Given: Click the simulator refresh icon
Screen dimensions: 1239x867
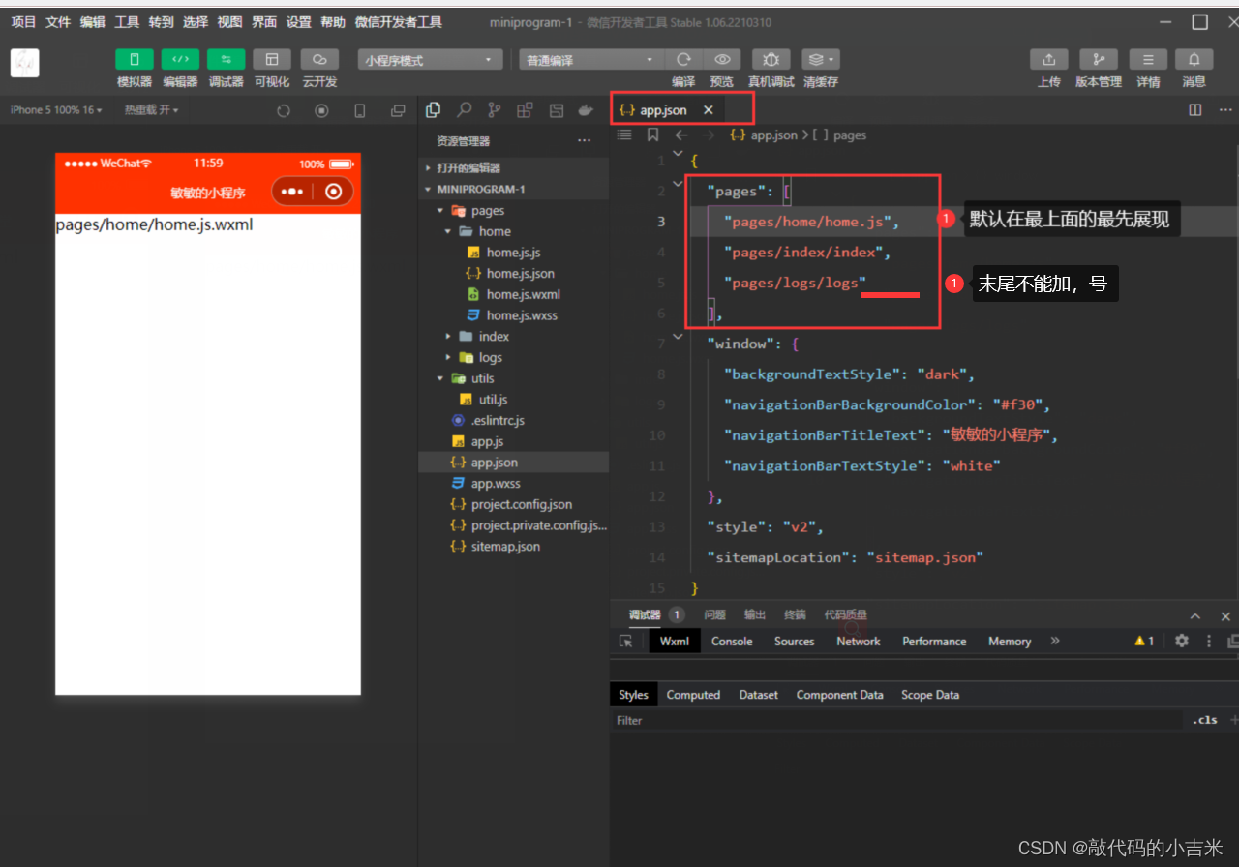Looking at the screenshot, I should 284,111.
